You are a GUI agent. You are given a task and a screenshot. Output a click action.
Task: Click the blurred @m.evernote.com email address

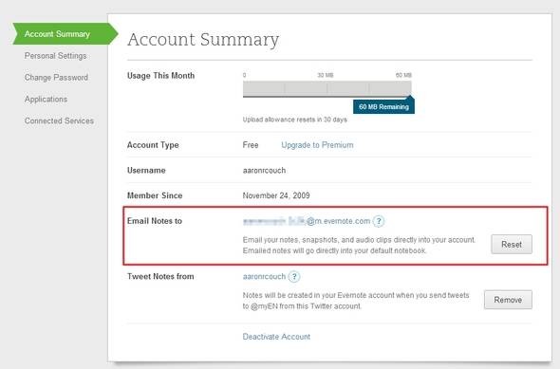[x=307, y=221]
